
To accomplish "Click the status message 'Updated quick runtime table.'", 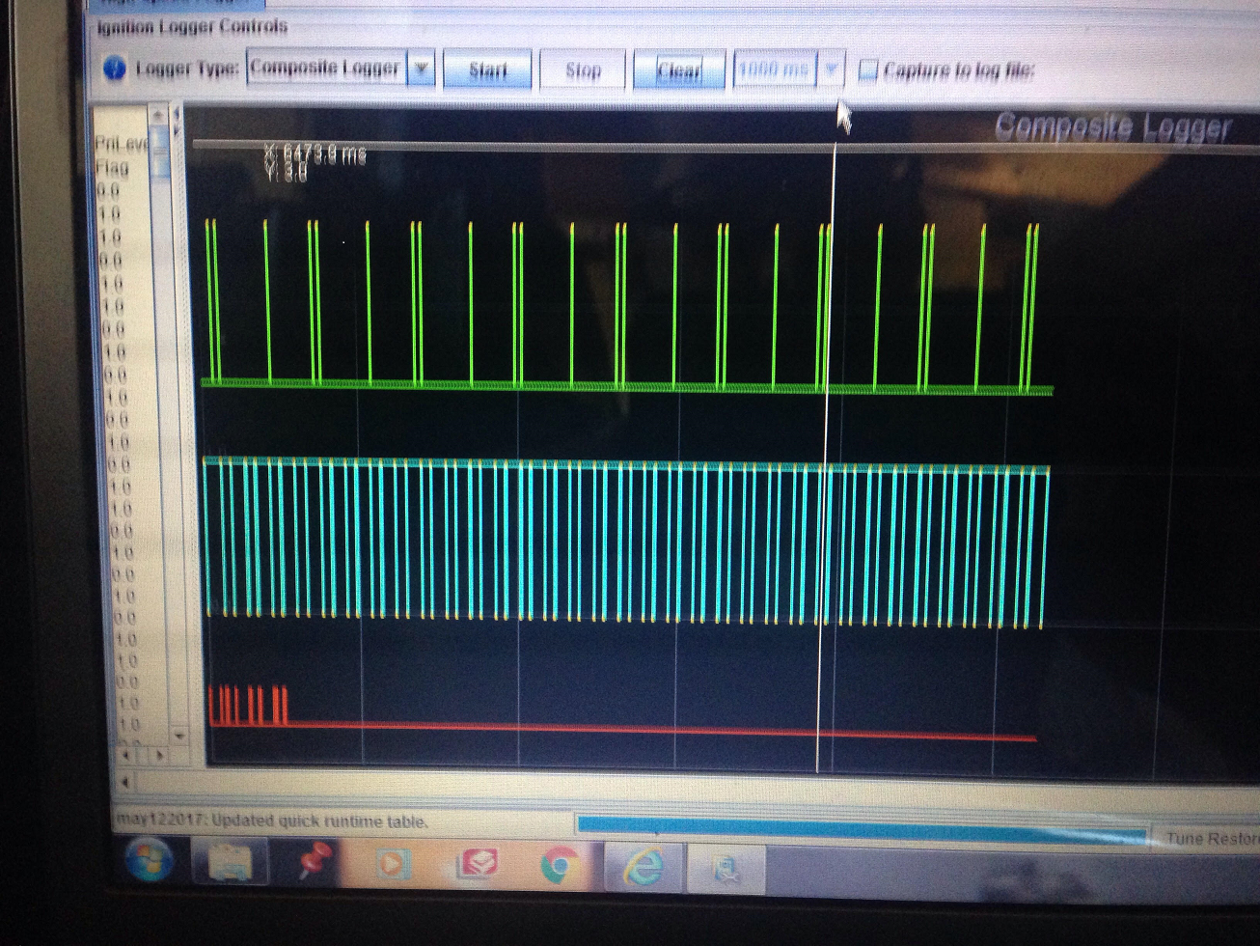I will 319,821.
